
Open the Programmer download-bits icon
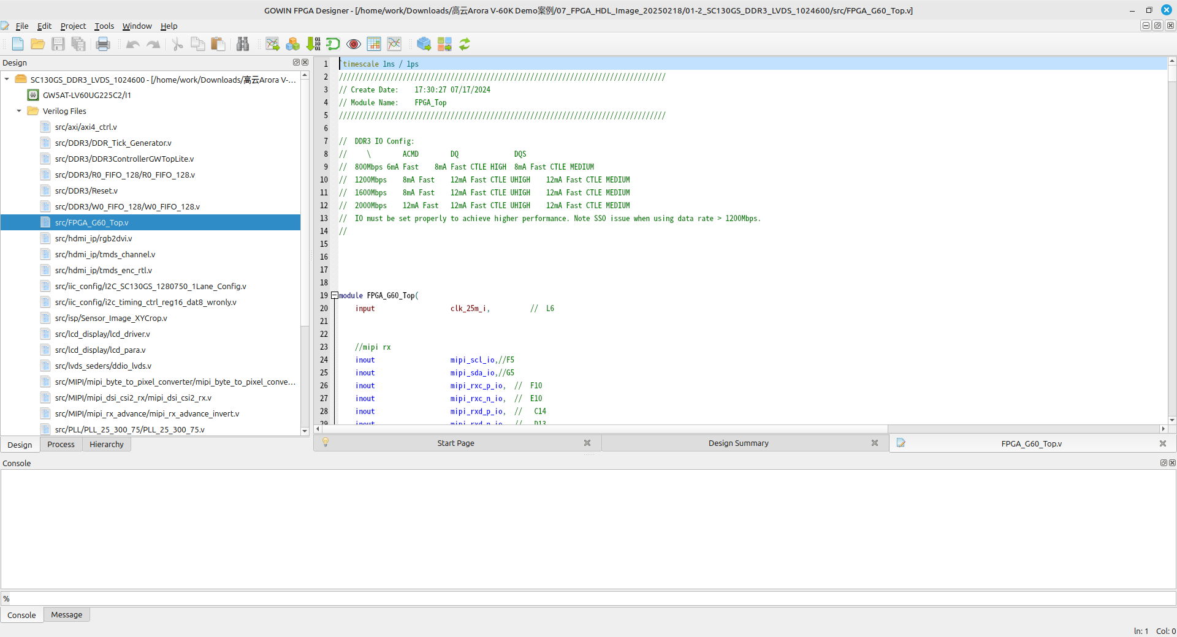click(313, 44)
